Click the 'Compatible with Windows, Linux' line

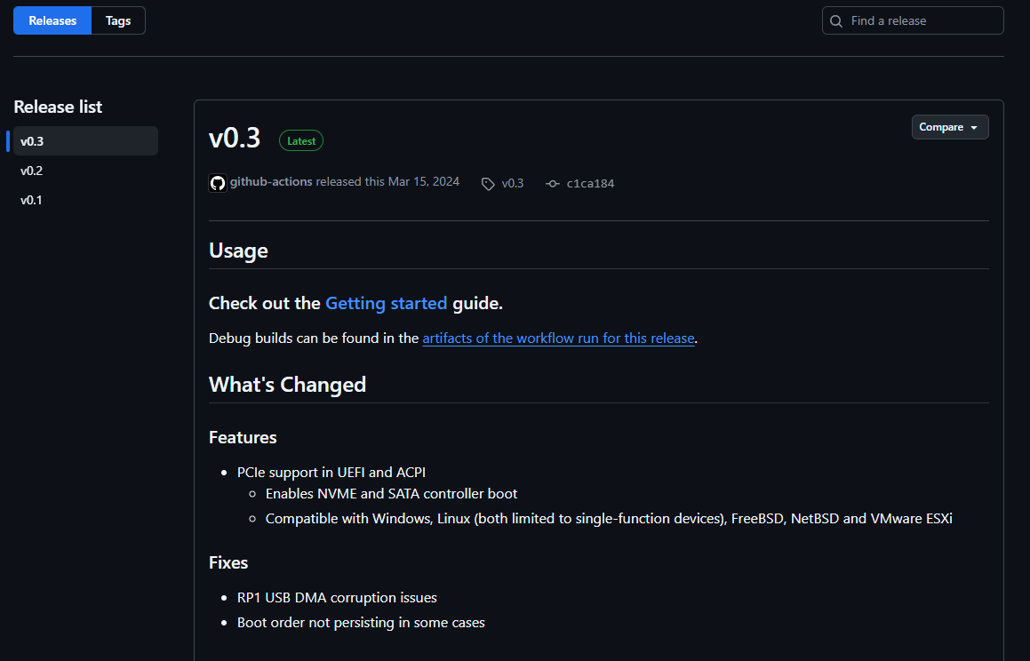click(609, 519)
